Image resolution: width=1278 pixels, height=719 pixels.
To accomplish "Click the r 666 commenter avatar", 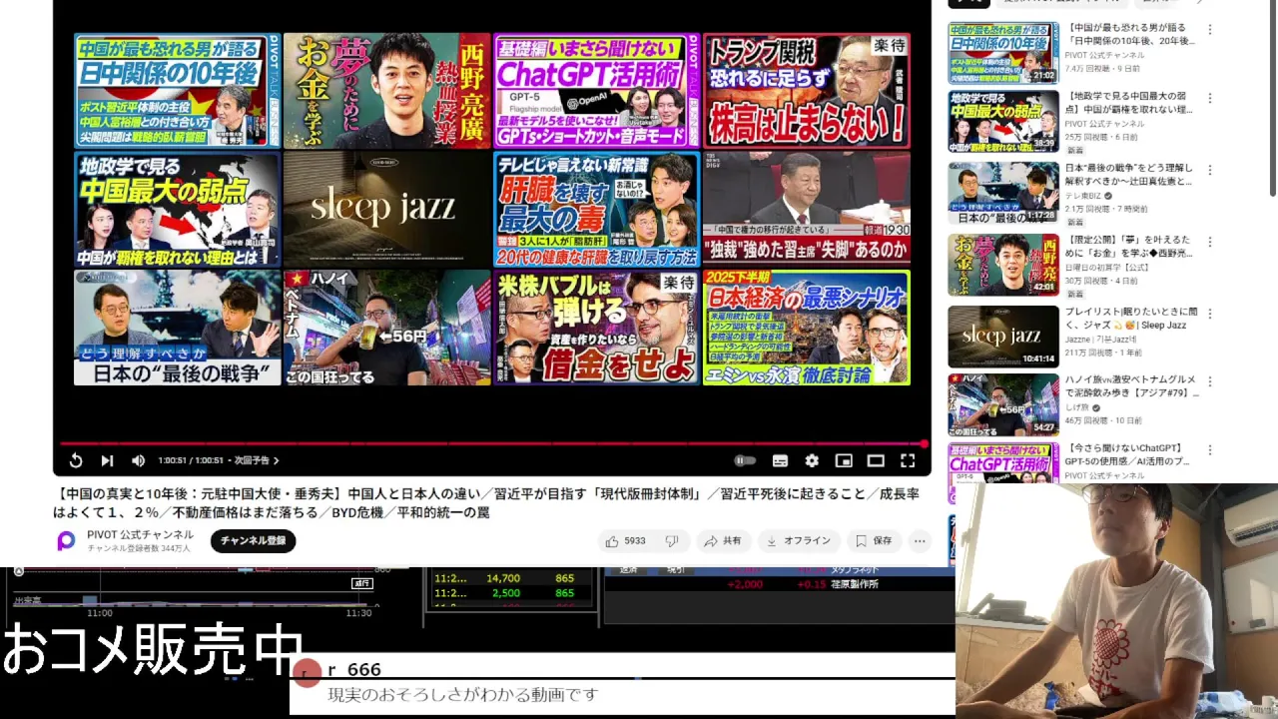I will pyautogui.click(x=308, y=672).
